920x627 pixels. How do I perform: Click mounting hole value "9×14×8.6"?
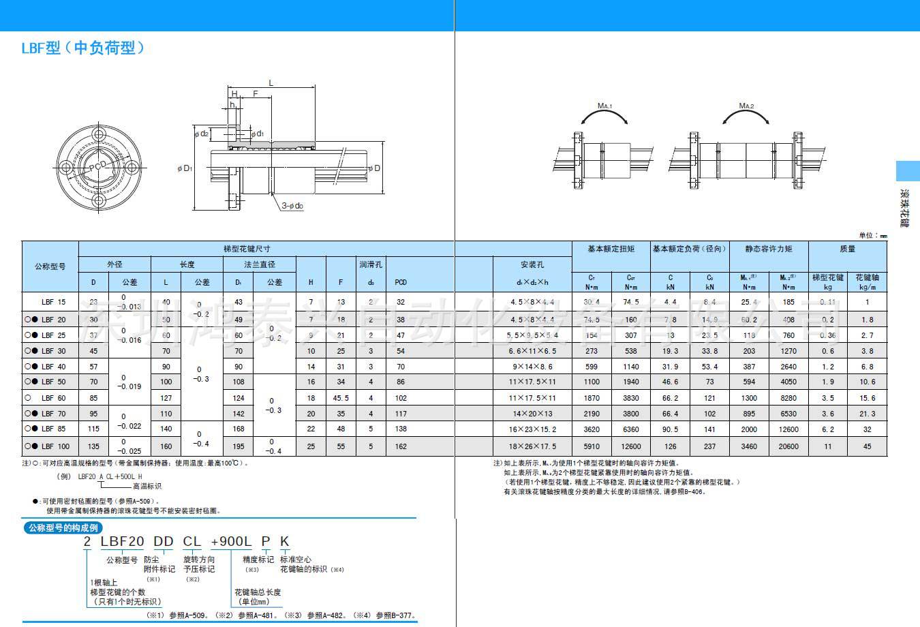(532, 367)
